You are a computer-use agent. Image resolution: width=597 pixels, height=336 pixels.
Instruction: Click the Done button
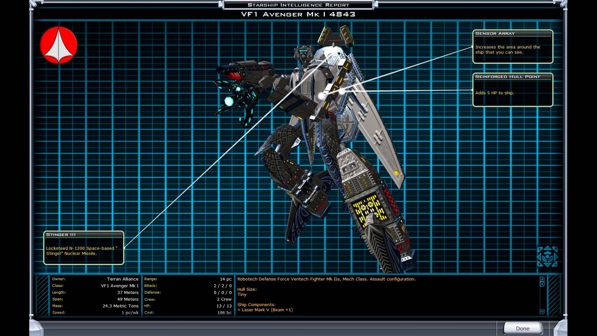(523, 328)
